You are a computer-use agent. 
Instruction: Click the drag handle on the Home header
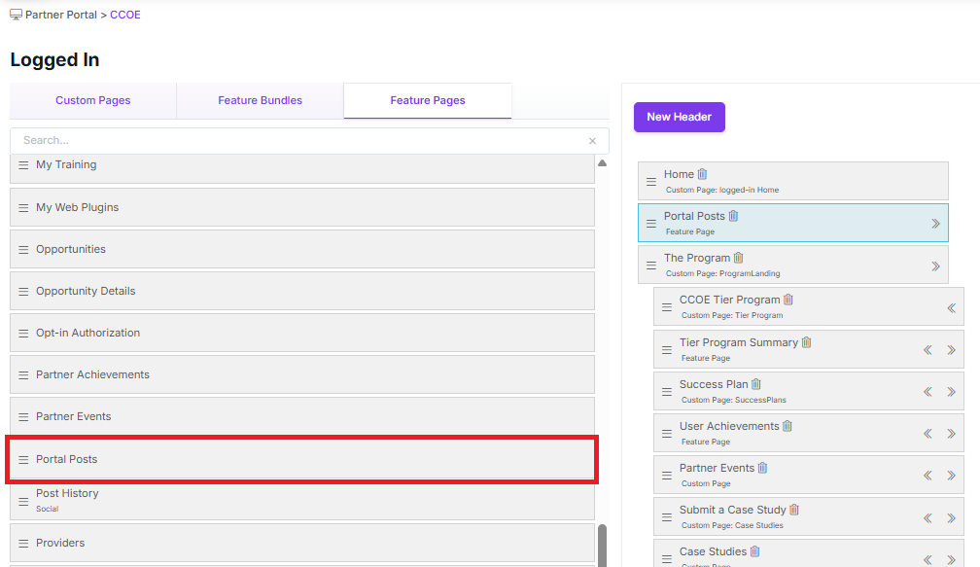(649, 181)
